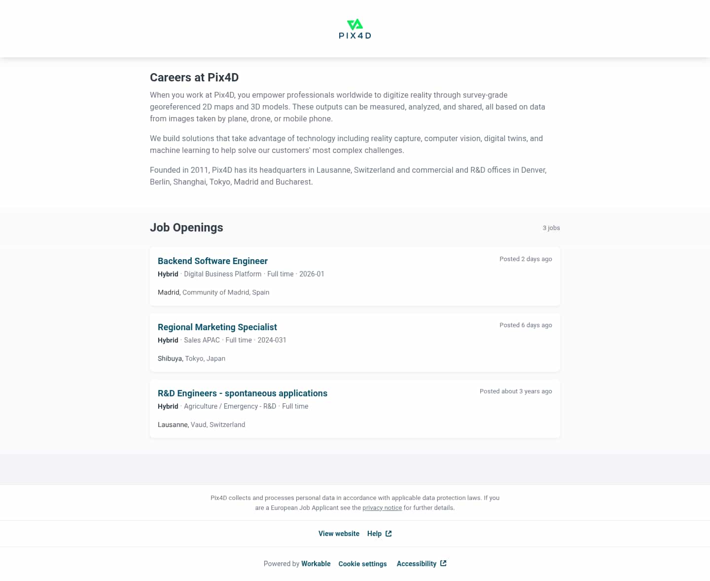The width and height of the screenshot is (710, 581).
Task: Click the Posted 2 days ago label
Action: 526,259
